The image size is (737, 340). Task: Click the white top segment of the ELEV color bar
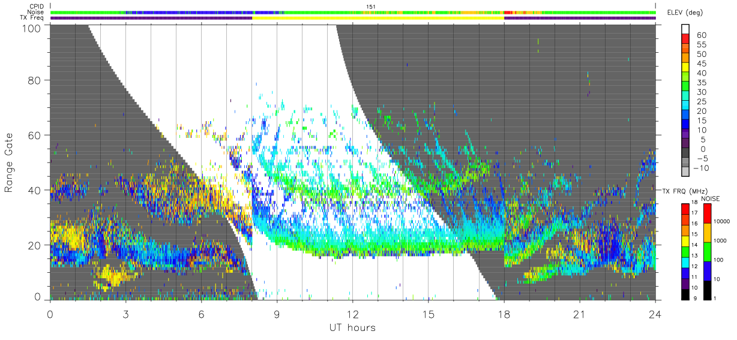pyautogui.click(x=685, y=29)
